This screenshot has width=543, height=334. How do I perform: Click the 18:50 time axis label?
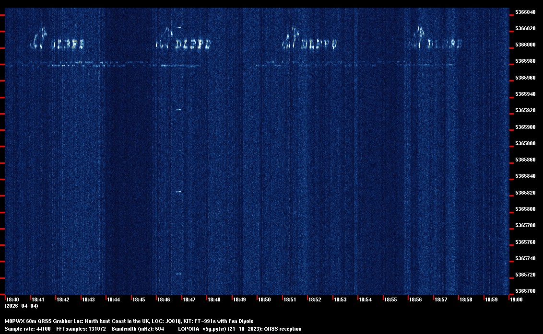[264, 299]
